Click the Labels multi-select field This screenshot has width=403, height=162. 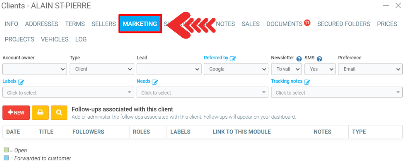click(68, 93)
